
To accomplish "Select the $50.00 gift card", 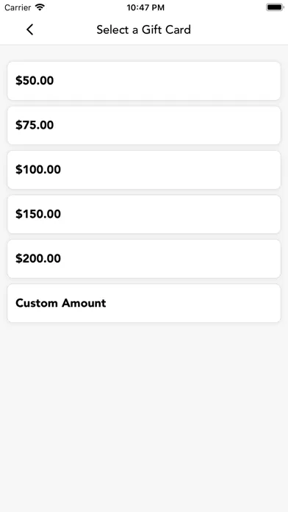I will click(x=144, y=81).
